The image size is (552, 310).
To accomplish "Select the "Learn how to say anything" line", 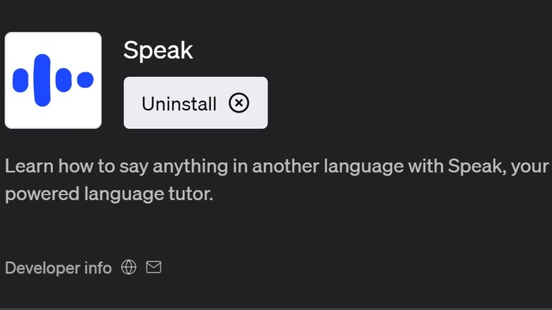I will 276,167.
